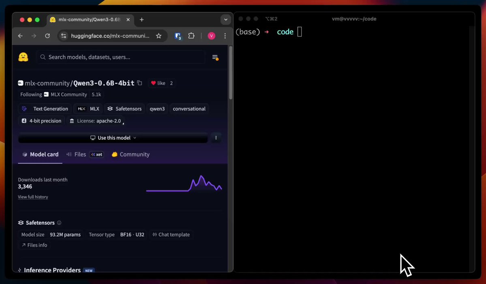Click the Following button
Viewport: 486px width, 284px height.
pyautogui.click(x=31, y=94)
